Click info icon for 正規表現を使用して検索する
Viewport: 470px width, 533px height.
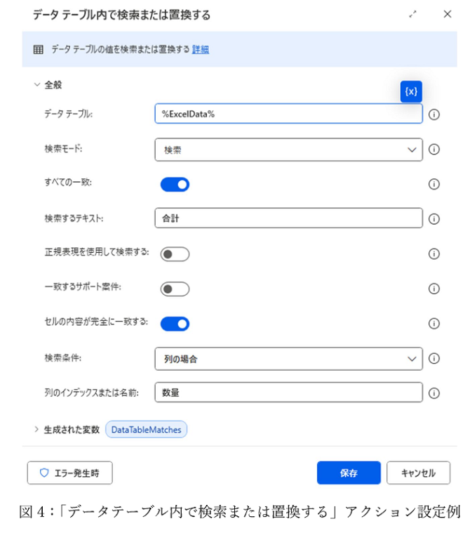pos(434,254)
